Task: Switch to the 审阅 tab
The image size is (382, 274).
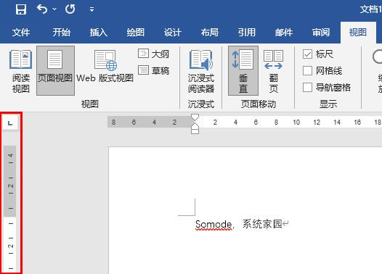Action: tap(321, 32)
